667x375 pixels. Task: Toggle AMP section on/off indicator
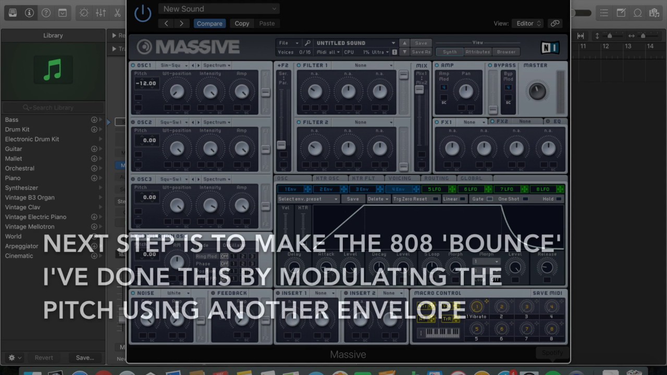437,66
